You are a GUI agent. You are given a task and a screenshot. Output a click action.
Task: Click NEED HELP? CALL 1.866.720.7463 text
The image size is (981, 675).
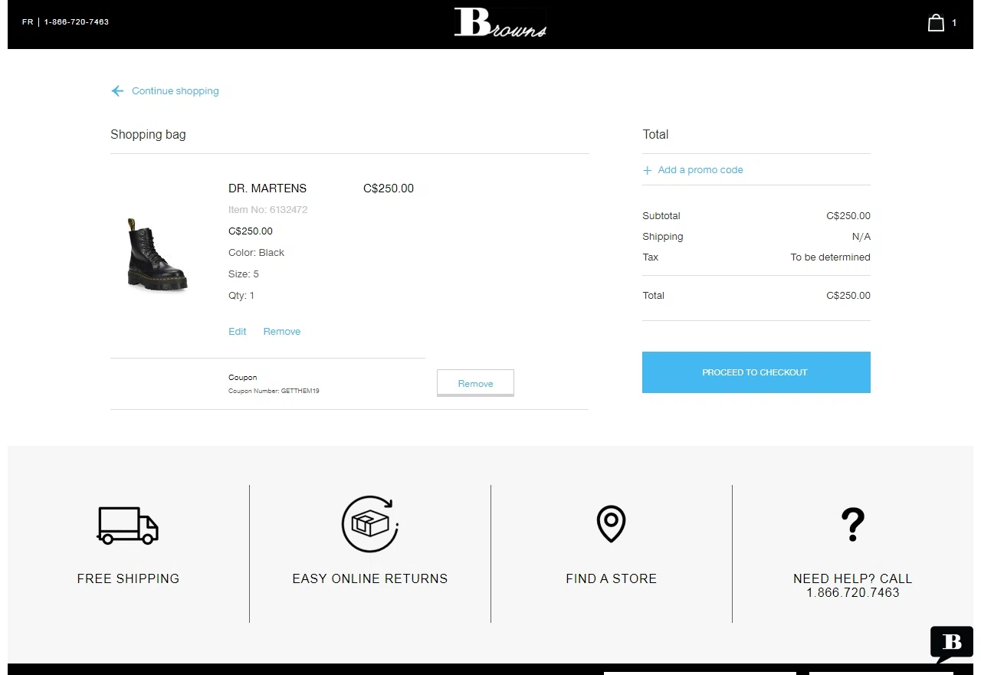[x=852, y=585]
